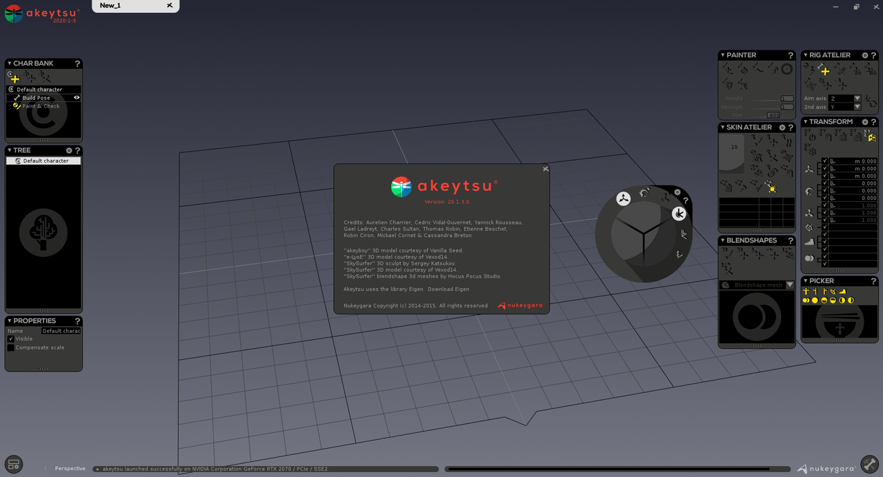Screen dimensions: 883x477
Task: Toggle third translation checkbox in Transform
Action: [x=825, y=176]
